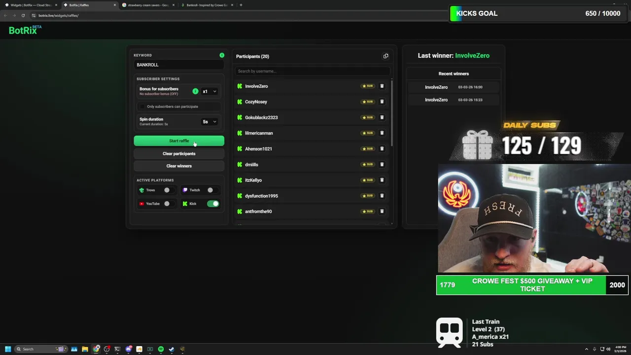Switch to the strawberry cream savers tab

pyautogui.click(x=148, y=5)
